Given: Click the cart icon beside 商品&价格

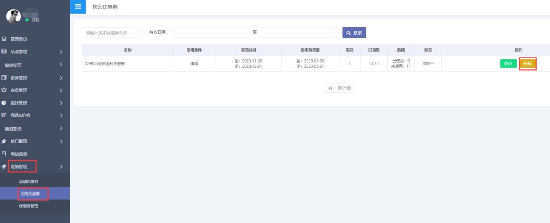Looking at the screenshot, I should point(4,115).
